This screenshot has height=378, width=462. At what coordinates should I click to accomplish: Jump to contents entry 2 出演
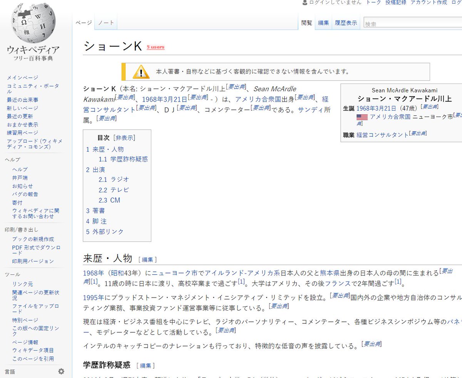pyautogui.click(x=95, y=170)
